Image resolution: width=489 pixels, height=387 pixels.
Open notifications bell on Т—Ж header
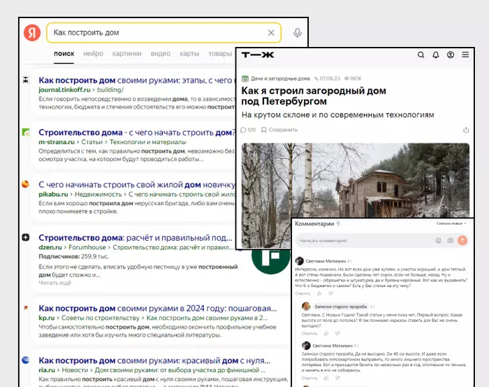[436, 55]
